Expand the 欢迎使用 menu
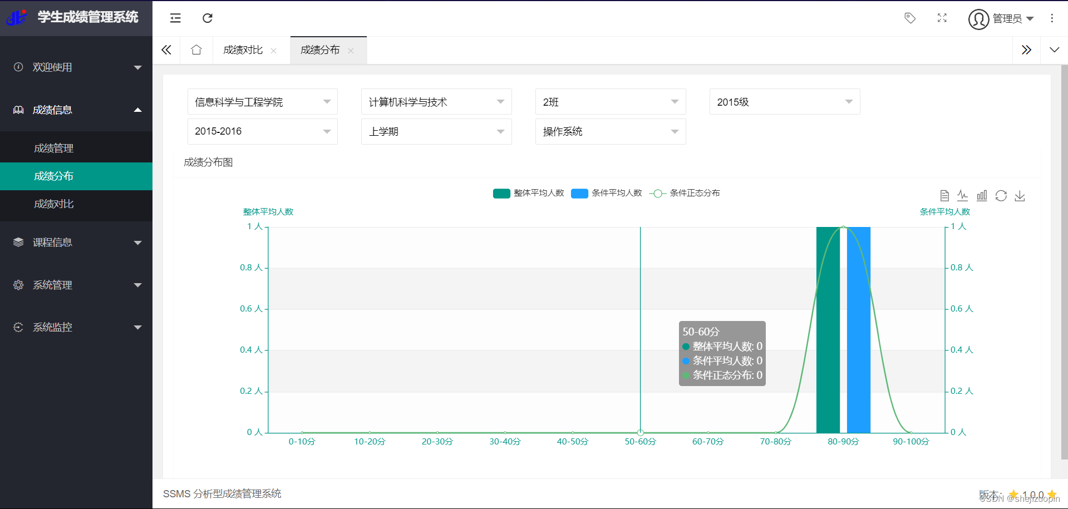This screenshot has height=509, width=1068. tap(76, 67)
